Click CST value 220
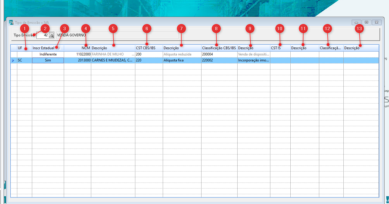 [149, 60]
